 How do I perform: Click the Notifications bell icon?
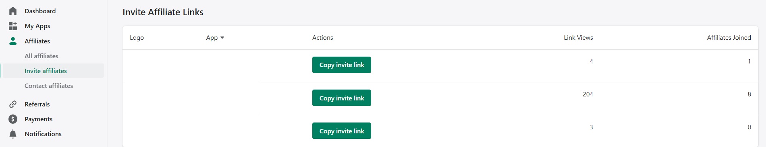click(13, 134)
